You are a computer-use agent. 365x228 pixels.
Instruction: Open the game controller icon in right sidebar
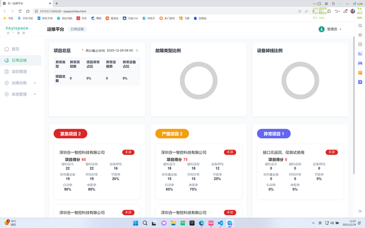click(x=360, y=63)
